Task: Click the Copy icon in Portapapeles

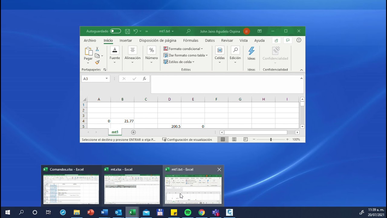Action: 97,56
